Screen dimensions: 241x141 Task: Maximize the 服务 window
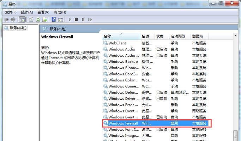(x=221, y=3)
